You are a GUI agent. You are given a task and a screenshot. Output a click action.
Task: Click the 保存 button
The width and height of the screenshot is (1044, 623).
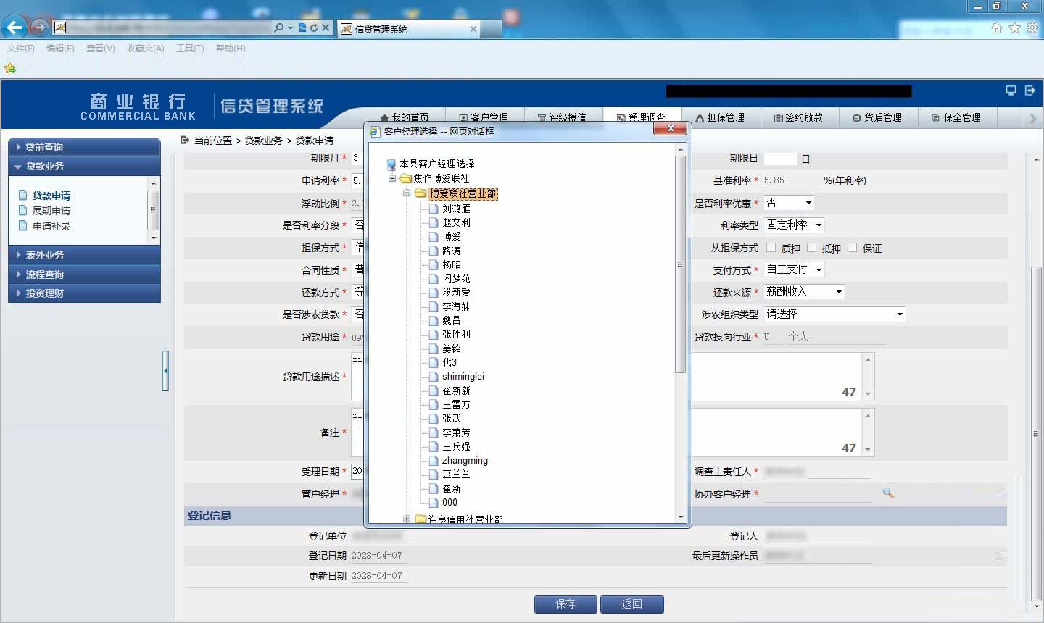click(x=565, y=604)
